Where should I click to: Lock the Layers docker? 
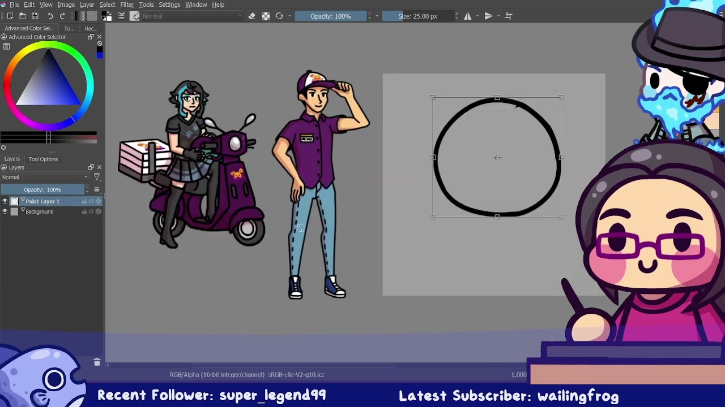(3, 167)
